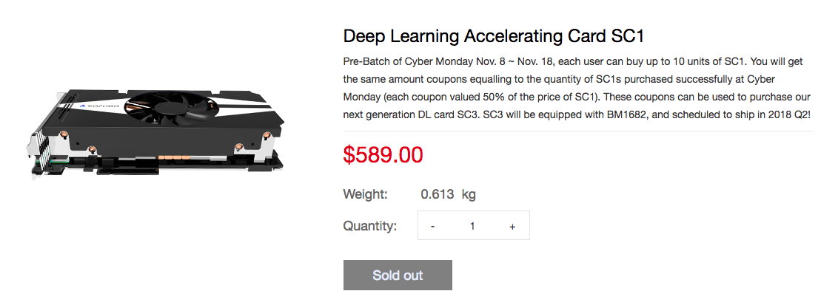This screenshot has width=821, height=291.
Task: Click the Deep Learning Accelerating Card SC1 title
Action: point(493,37)
